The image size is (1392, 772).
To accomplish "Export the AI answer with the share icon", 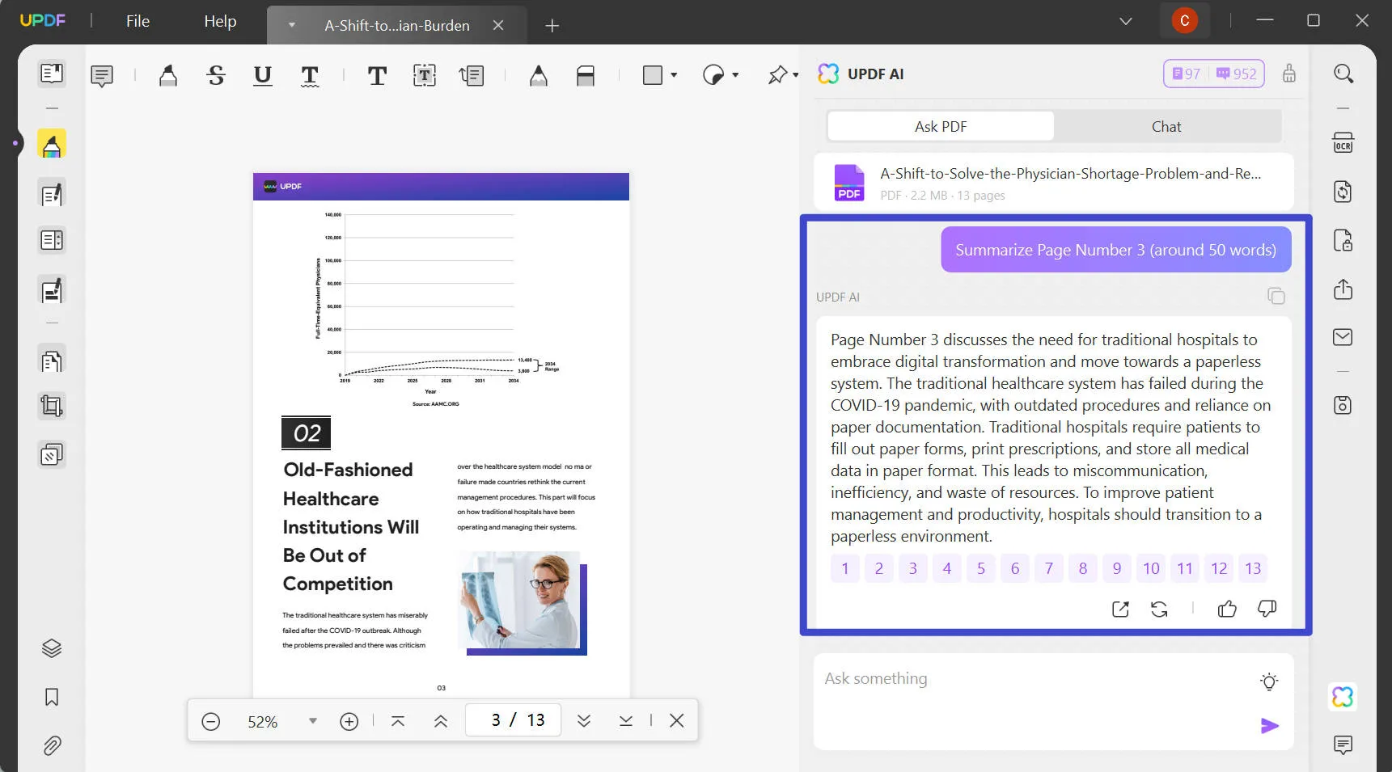I will 1120,609.
